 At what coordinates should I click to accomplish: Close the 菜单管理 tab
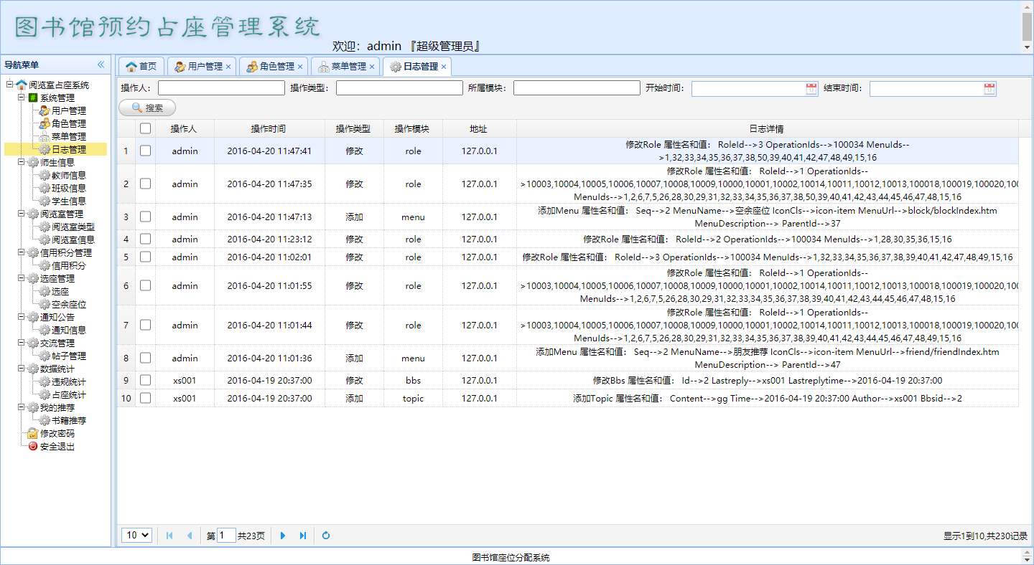[372, 67]
